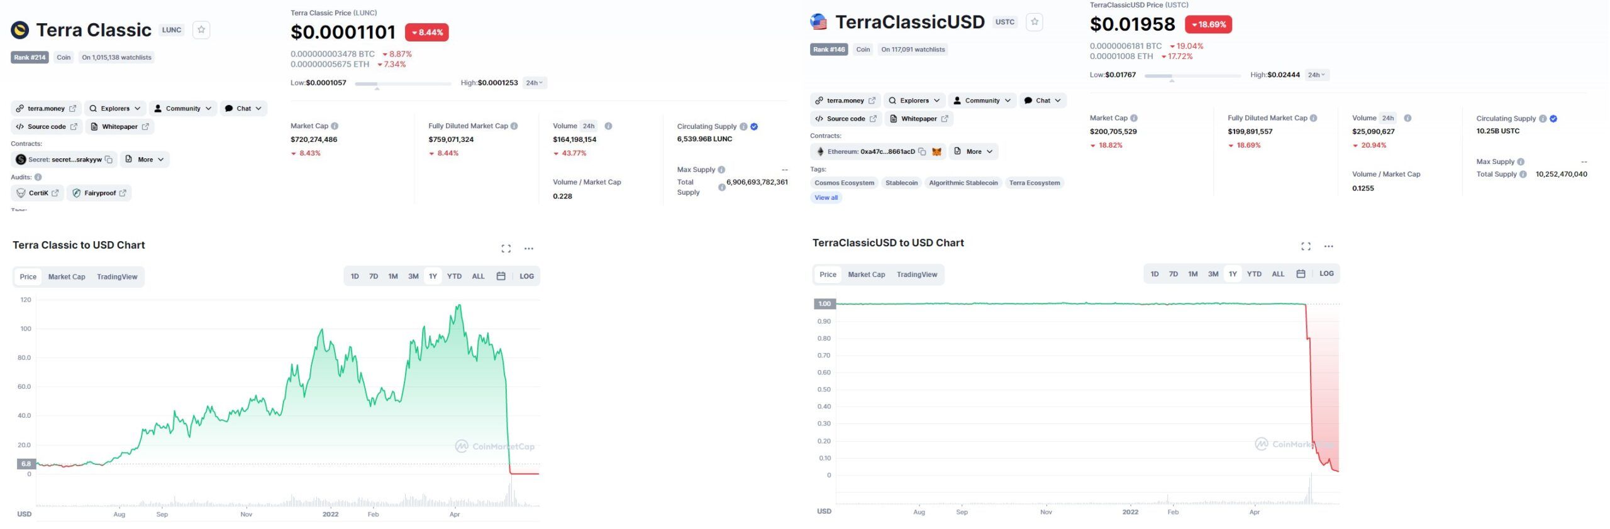
Task: Select ALL range on Terra Classic chart
Action: pyautogui.click(x=479, y=276)
